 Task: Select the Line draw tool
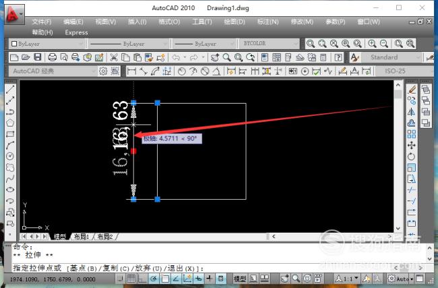point(10,90)
